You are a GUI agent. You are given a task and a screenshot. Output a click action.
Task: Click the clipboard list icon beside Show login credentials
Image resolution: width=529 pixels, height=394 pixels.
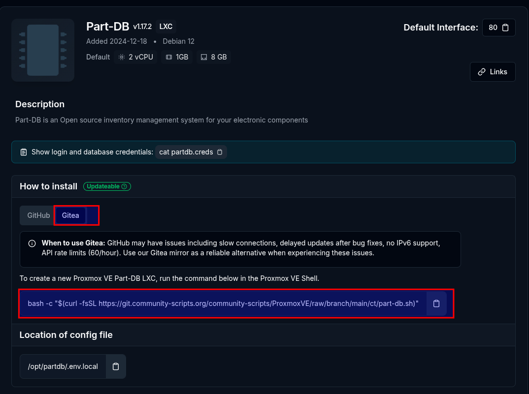pyautogui.click(x=24, y=152)
